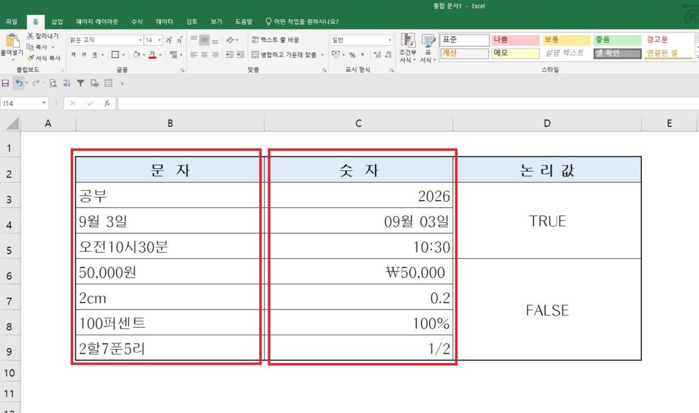Image resolution: width=699 pixels, height=413 pixels.
Task: Apply percent style to the cell
Action: 352,55
